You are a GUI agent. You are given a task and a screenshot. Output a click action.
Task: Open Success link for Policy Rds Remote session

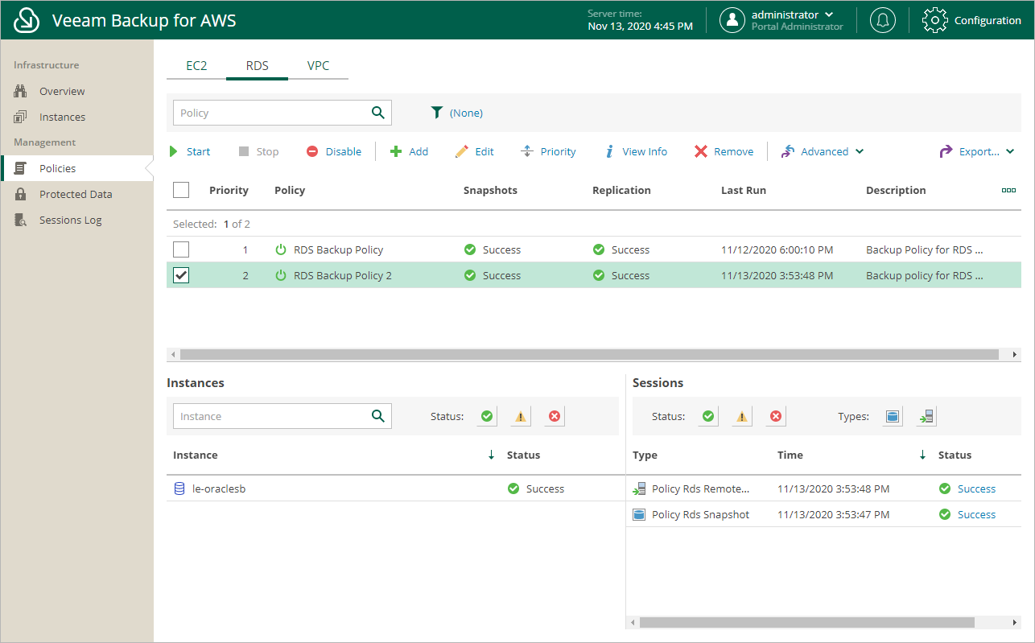pyautogui.click(x=976, y=488)
